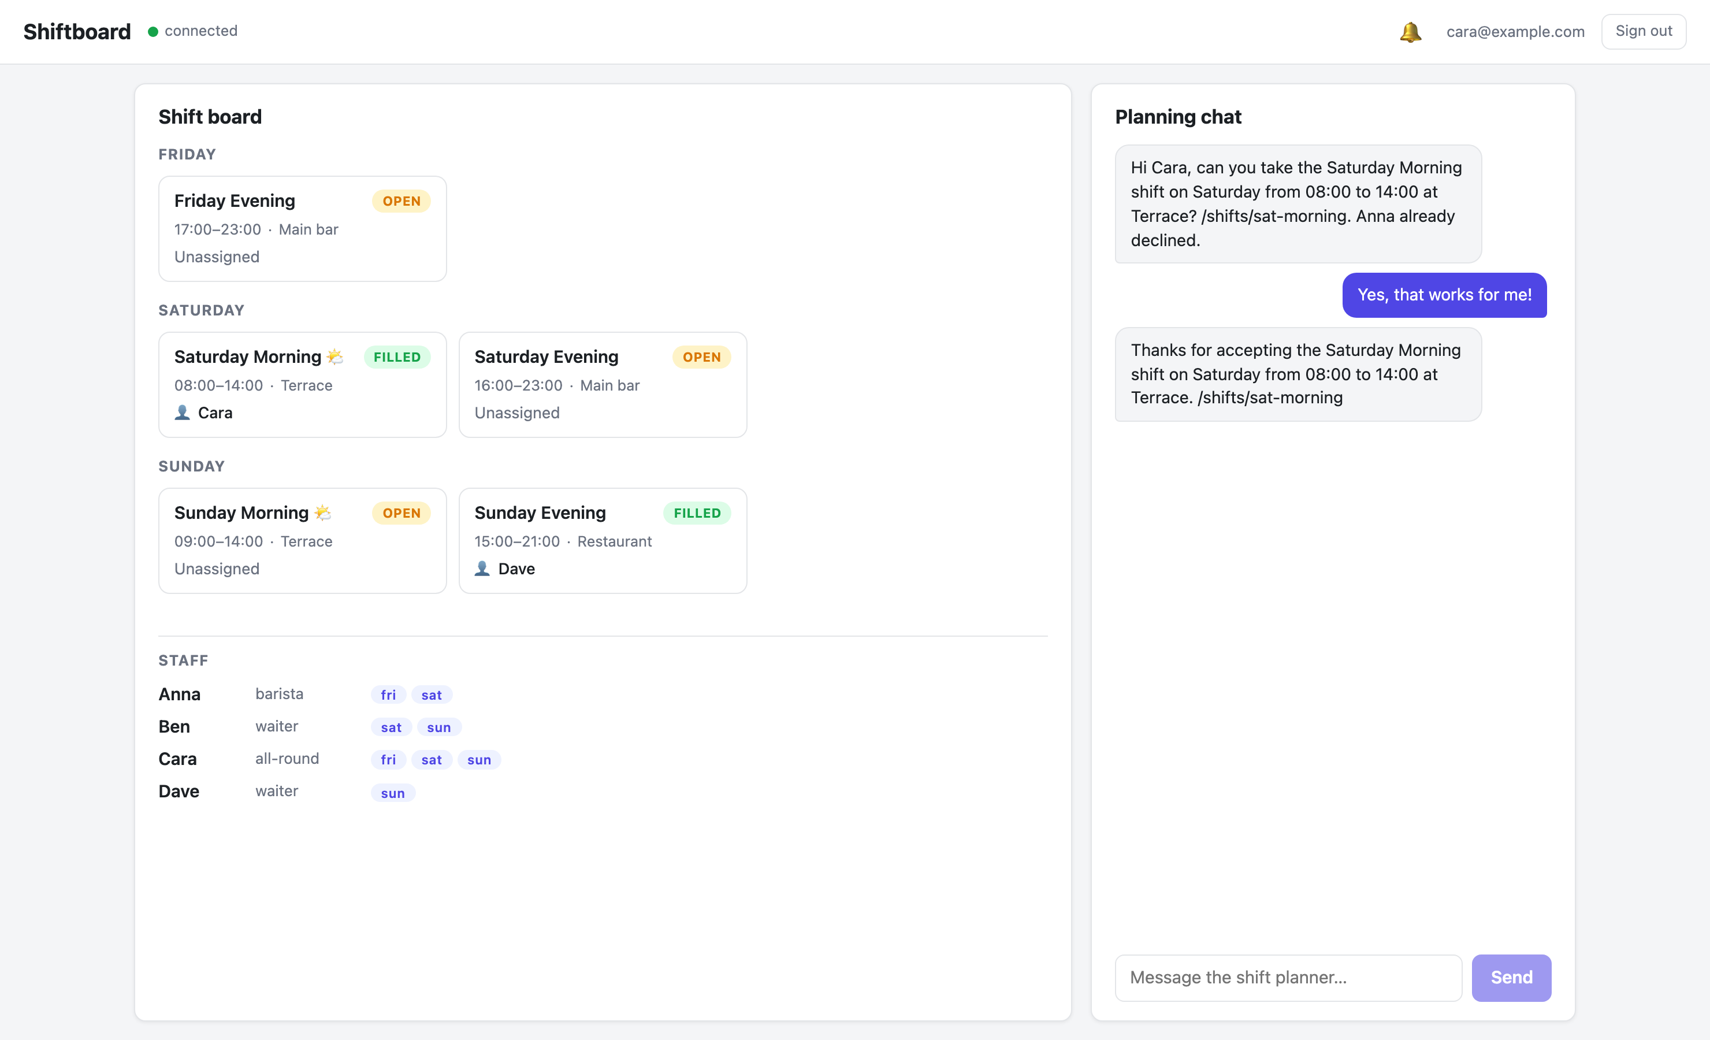The width and height of the screenshot is (1710, 1040).
Task: Click Cara's sun availability tag
Action: pyautogui.click(x=479, y=760)
